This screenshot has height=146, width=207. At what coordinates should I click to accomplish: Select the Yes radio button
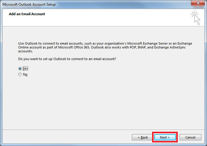[20, 68]
